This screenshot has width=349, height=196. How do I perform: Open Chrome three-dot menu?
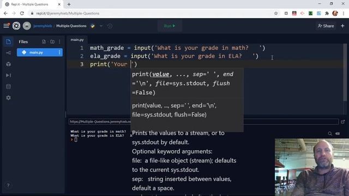point(344,13)
